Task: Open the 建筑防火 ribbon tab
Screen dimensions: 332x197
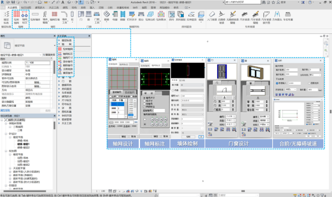Action: point(40,8)
